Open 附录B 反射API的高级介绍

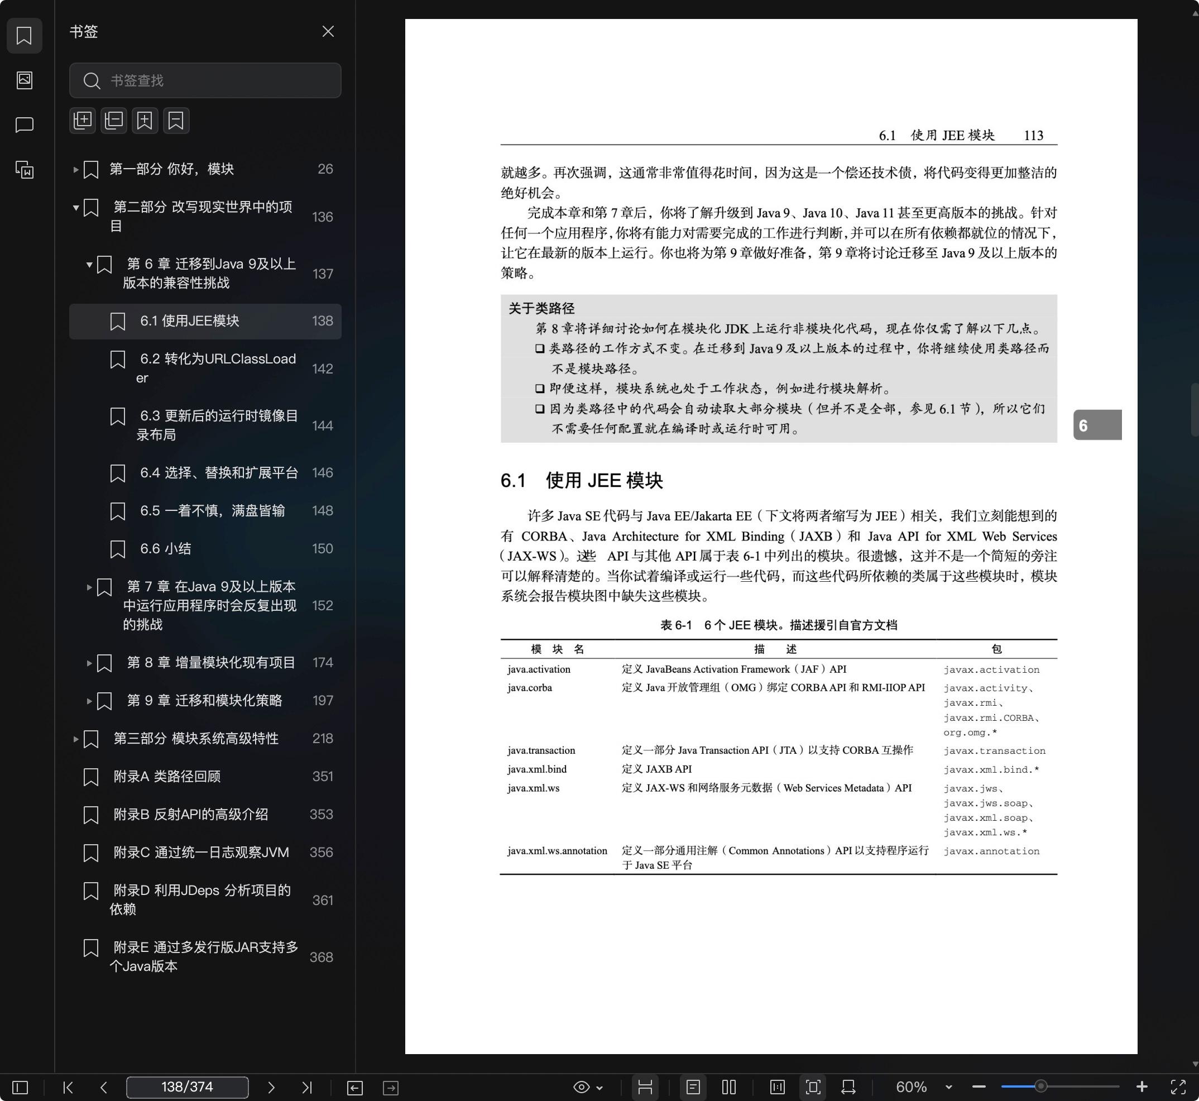click(x=205, y=815)
